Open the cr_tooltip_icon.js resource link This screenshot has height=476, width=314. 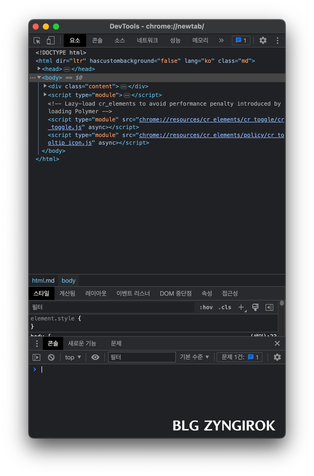166,139
